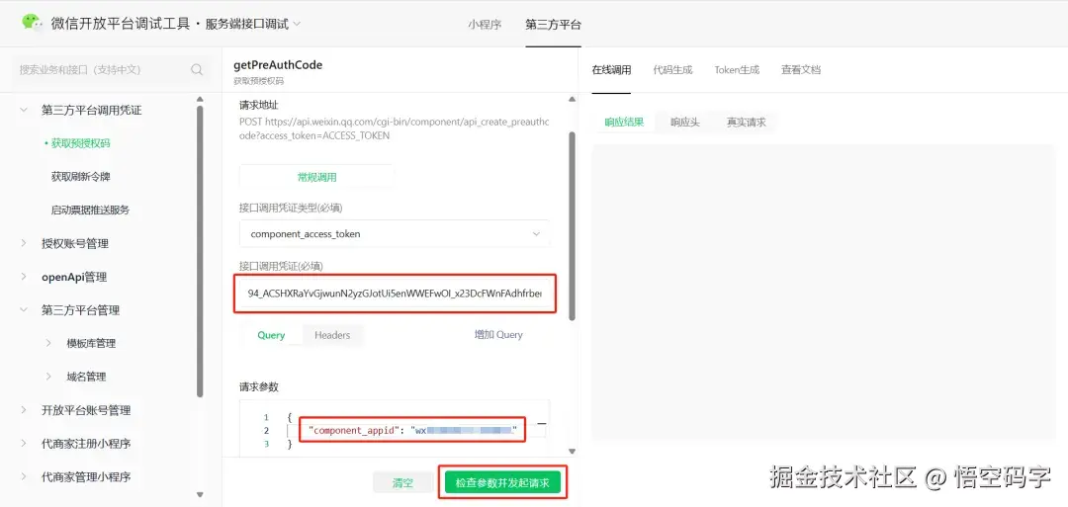This screenshot has width=1068, height=507.
Task: Open the Token生成 tab
Action: (737, 69)
